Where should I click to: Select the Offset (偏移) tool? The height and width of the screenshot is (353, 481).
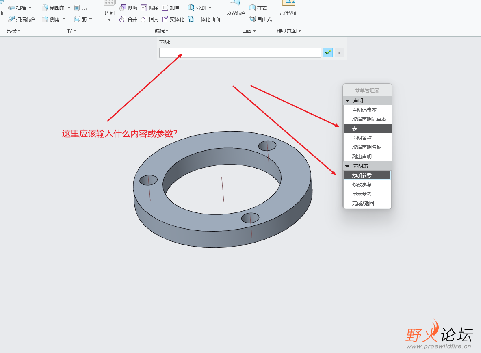tap(149, 8)
